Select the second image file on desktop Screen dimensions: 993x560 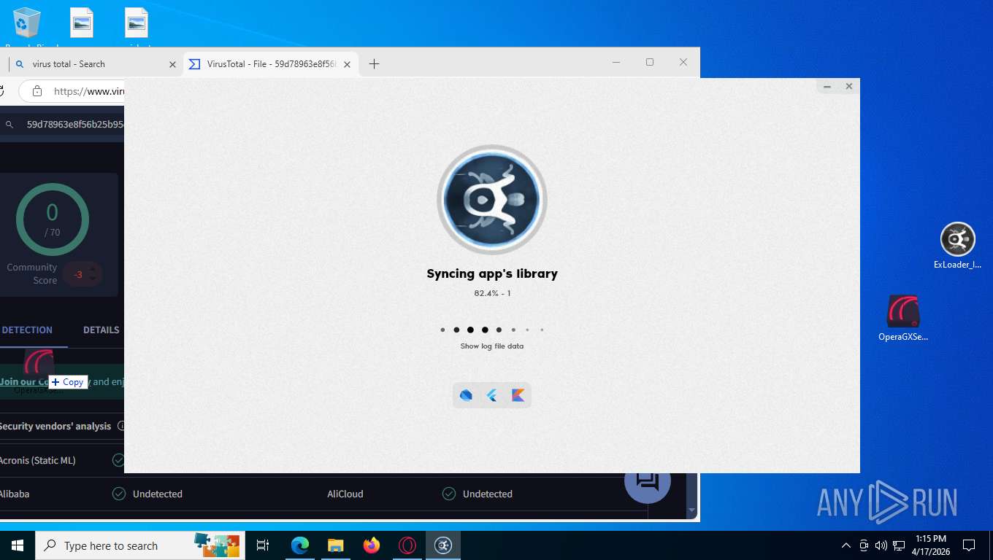(x=137, y=27)
